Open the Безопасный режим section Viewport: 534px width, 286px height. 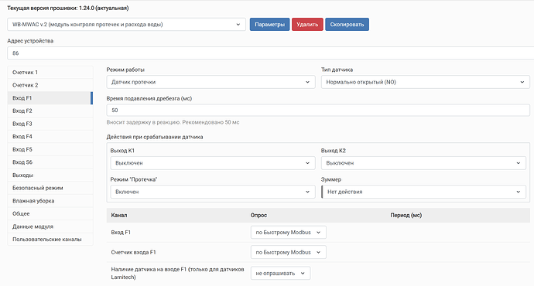click(x=50, y=188)
